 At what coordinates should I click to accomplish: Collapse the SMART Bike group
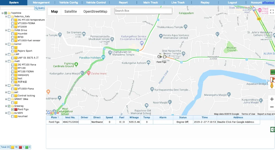point(6,99)
